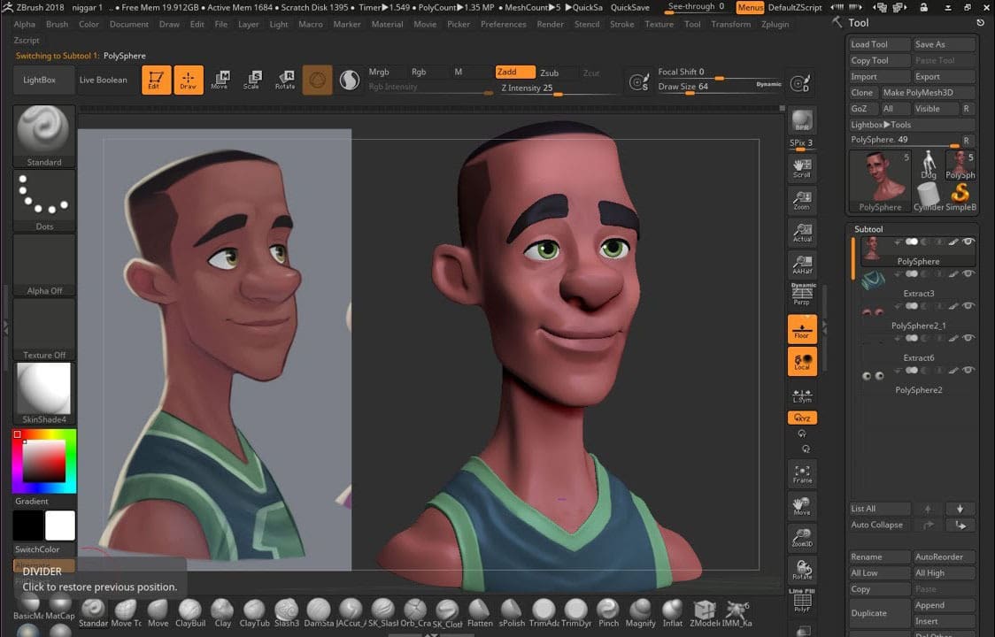
Task: Open the Texture Off slot
Action: 43,329
